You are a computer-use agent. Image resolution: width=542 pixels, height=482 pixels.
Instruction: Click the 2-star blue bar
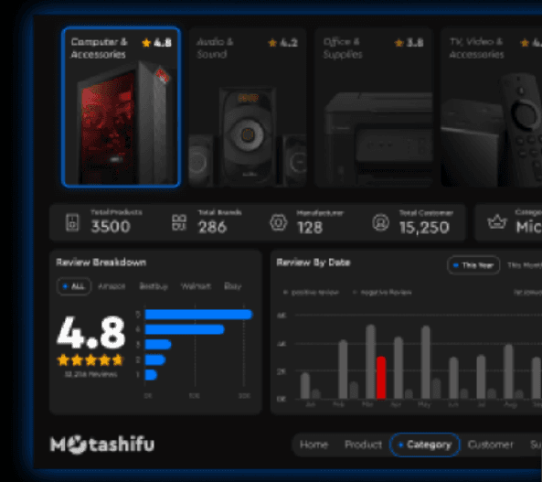[155, 359]
